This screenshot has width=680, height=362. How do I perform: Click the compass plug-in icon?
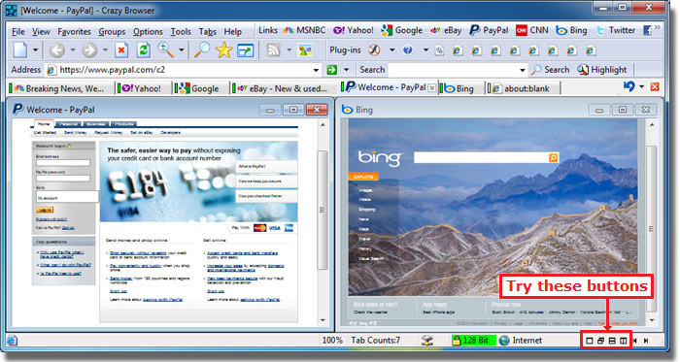tap(374, 50)
